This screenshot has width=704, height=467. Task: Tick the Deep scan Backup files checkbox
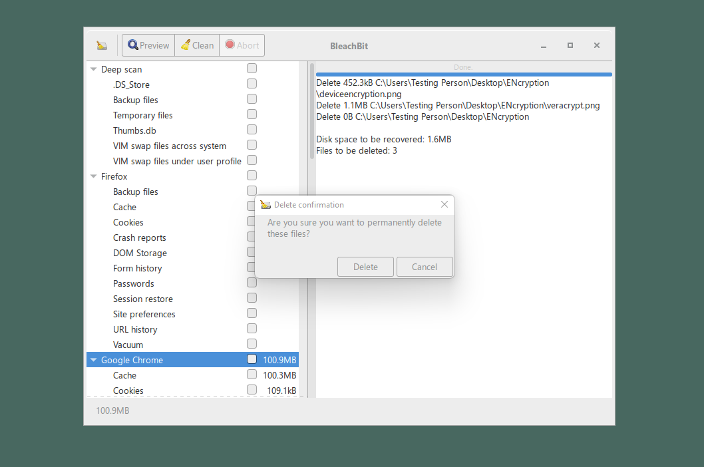click(252, 98)
